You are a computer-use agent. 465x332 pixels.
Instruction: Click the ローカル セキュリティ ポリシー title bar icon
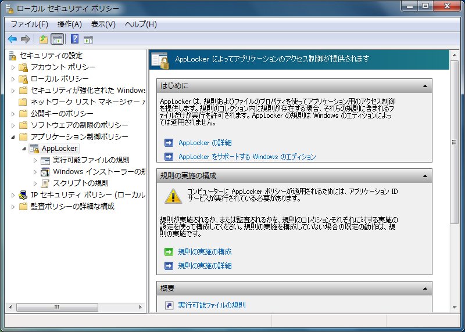tap(10, 8)
